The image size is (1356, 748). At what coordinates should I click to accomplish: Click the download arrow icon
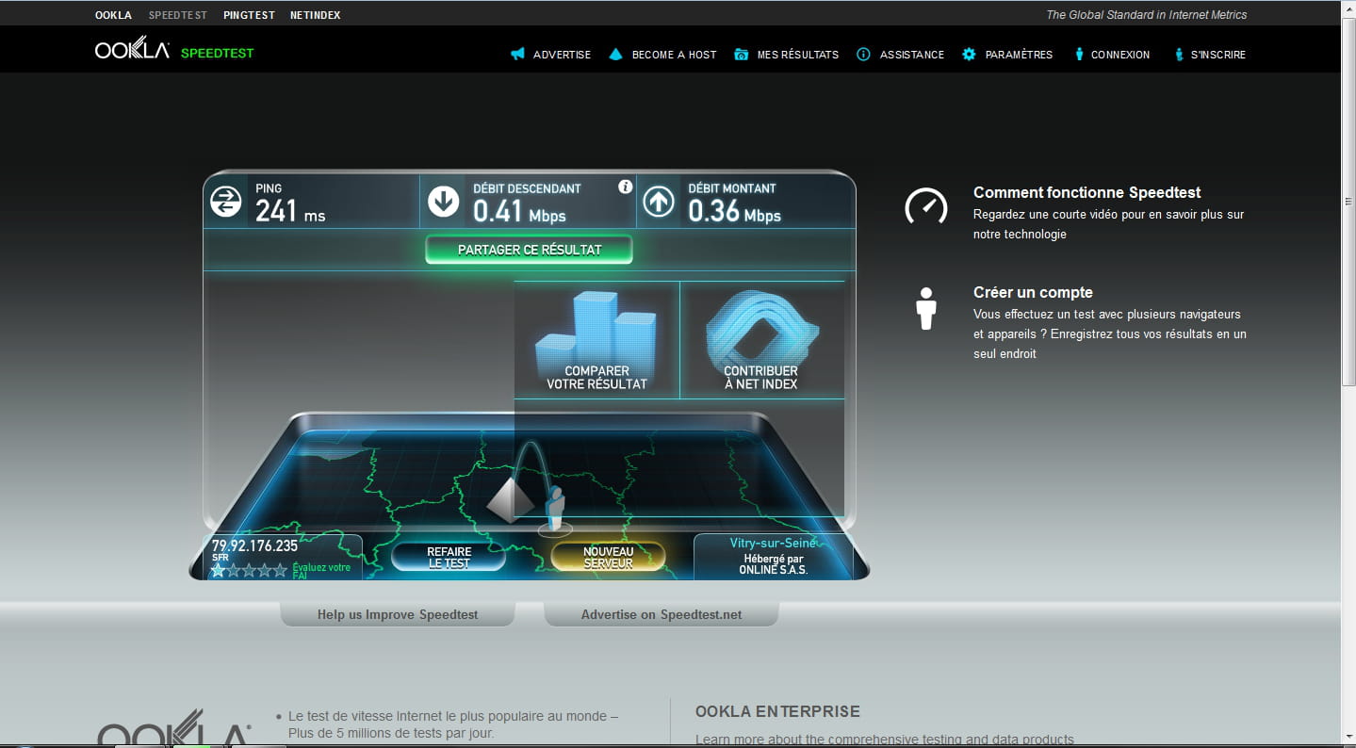[443, 202]
